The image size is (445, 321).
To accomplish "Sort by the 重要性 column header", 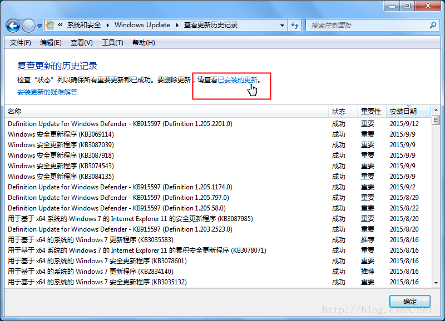I will coord(372,111).
